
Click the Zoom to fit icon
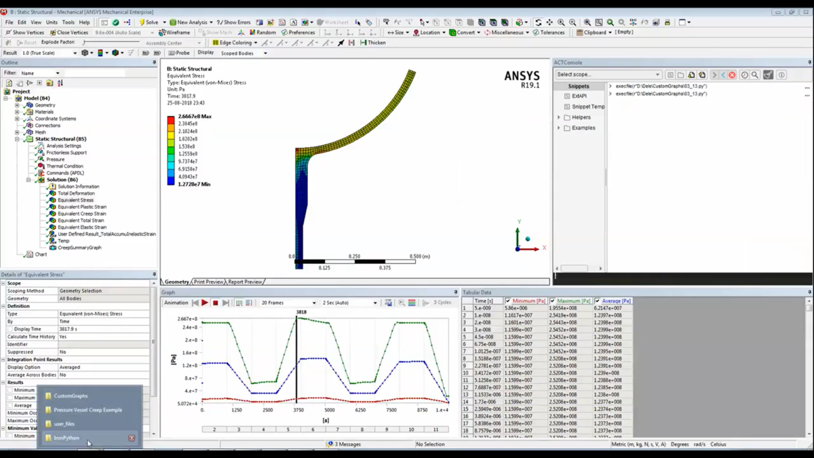(587, 22)
